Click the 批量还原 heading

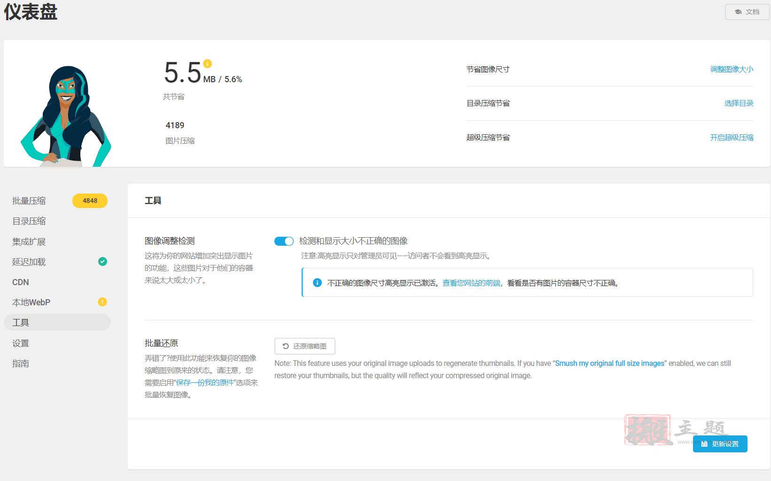[x=161, y=343]
